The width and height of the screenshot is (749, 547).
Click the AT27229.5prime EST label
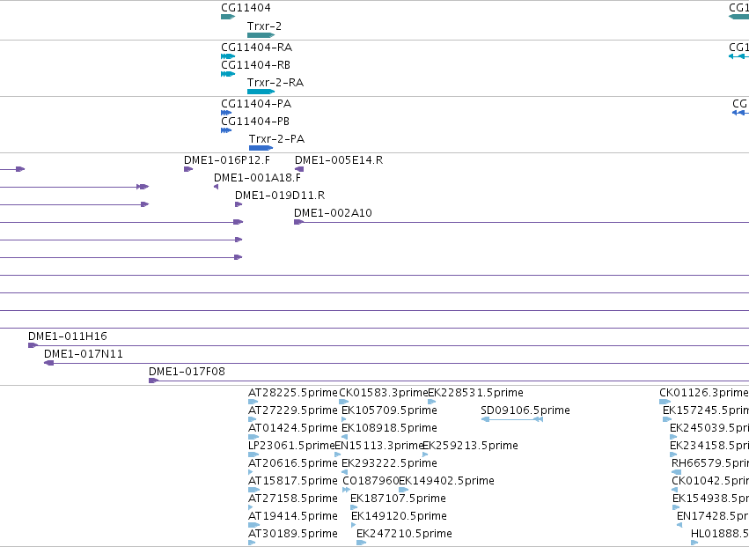click(293, 410)
